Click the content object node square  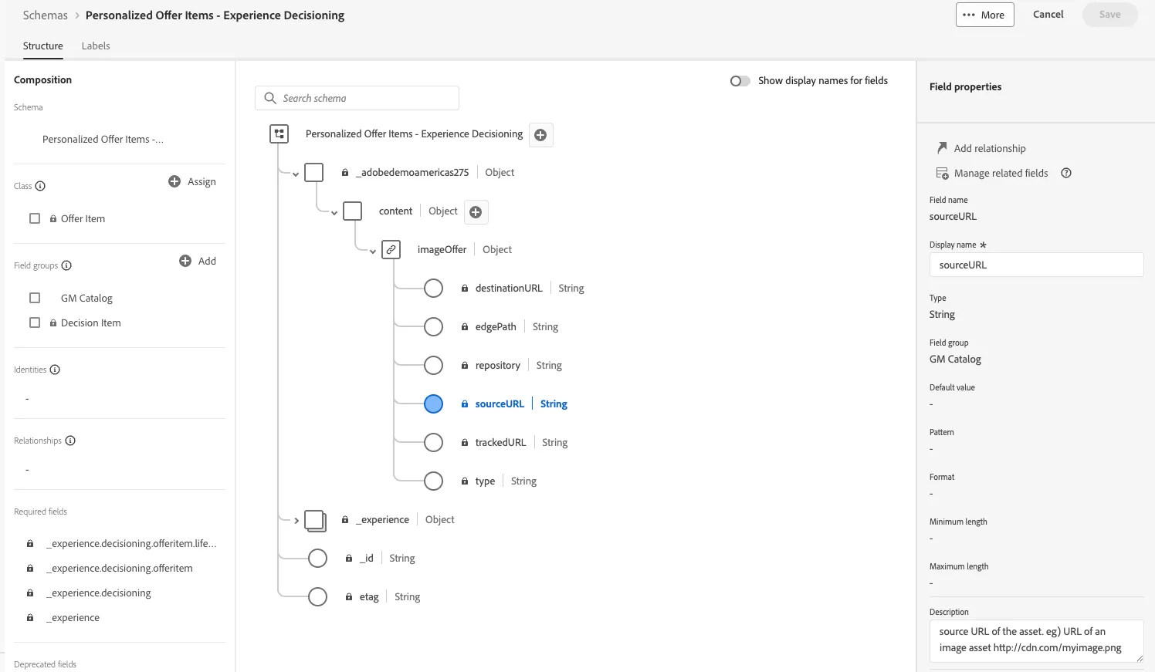[x=353, y=211]
